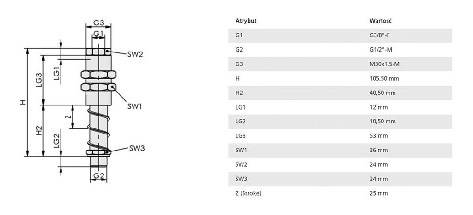Click the LG1 attribute name in the table
The image size is (473, 215).
point(240,107)
